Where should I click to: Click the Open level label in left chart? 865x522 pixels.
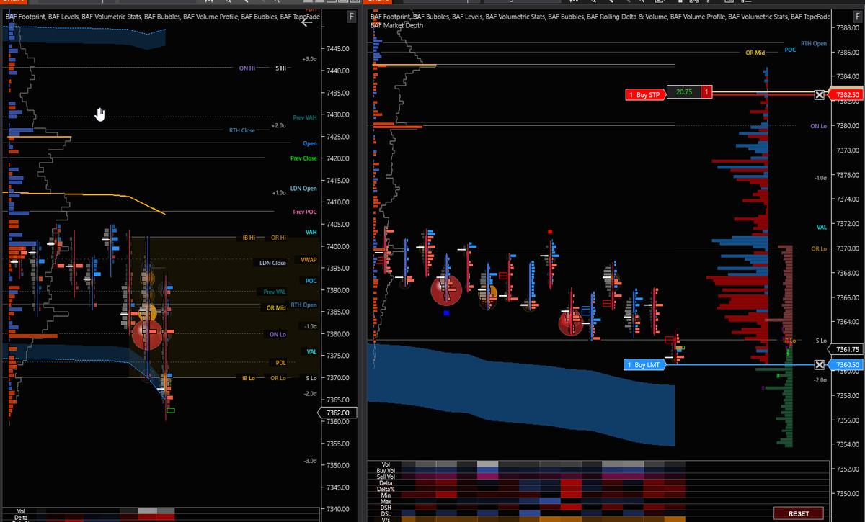[310, 143]
